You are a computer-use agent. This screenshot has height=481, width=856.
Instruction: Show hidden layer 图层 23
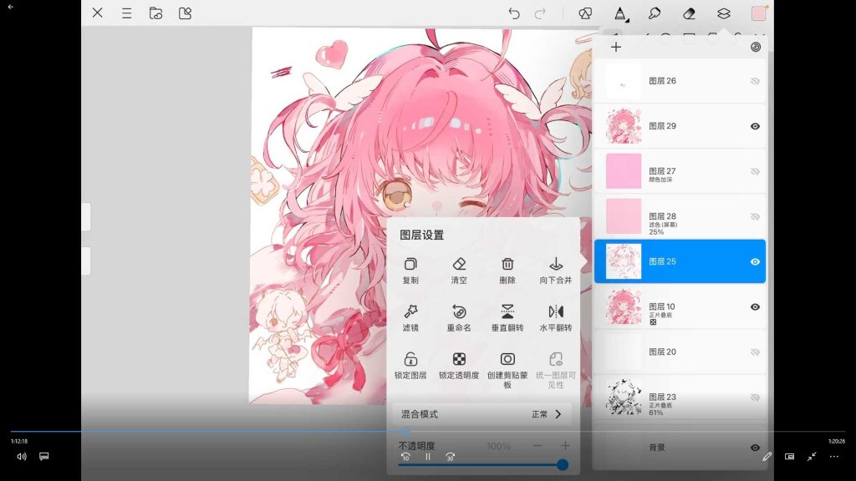[x=755, y=397]
